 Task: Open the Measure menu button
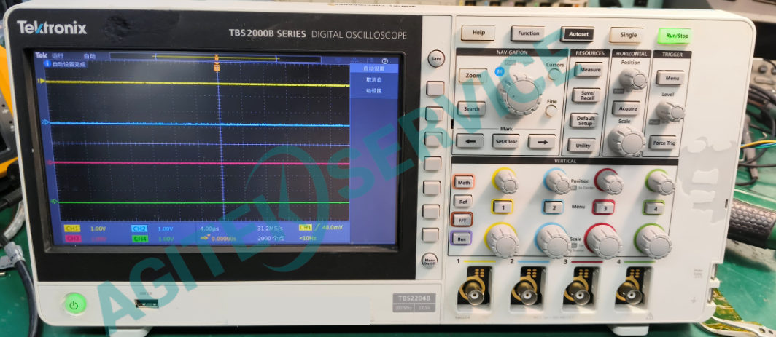589,70
